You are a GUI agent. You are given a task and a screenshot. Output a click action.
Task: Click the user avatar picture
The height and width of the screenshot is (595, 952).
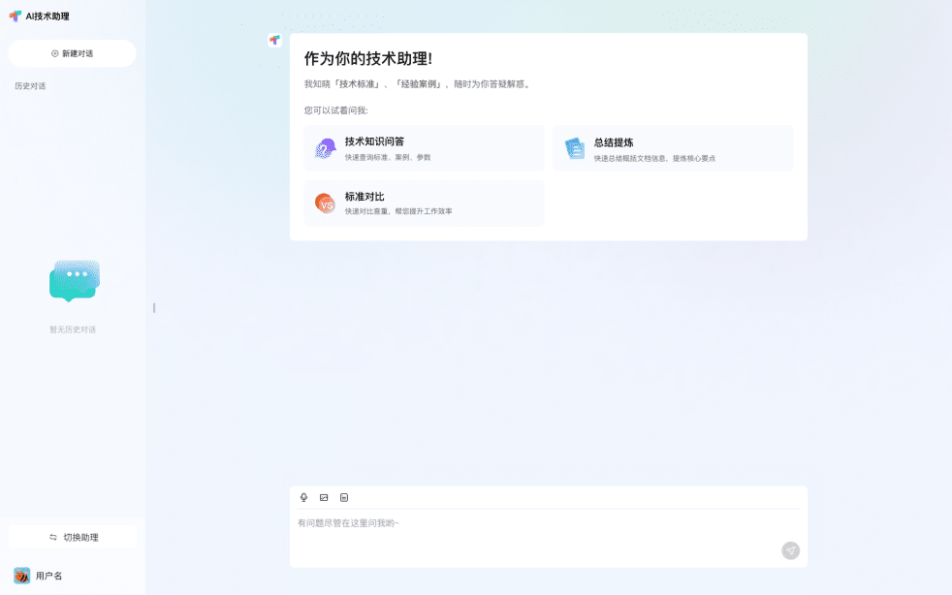click(x=21, y=576)
